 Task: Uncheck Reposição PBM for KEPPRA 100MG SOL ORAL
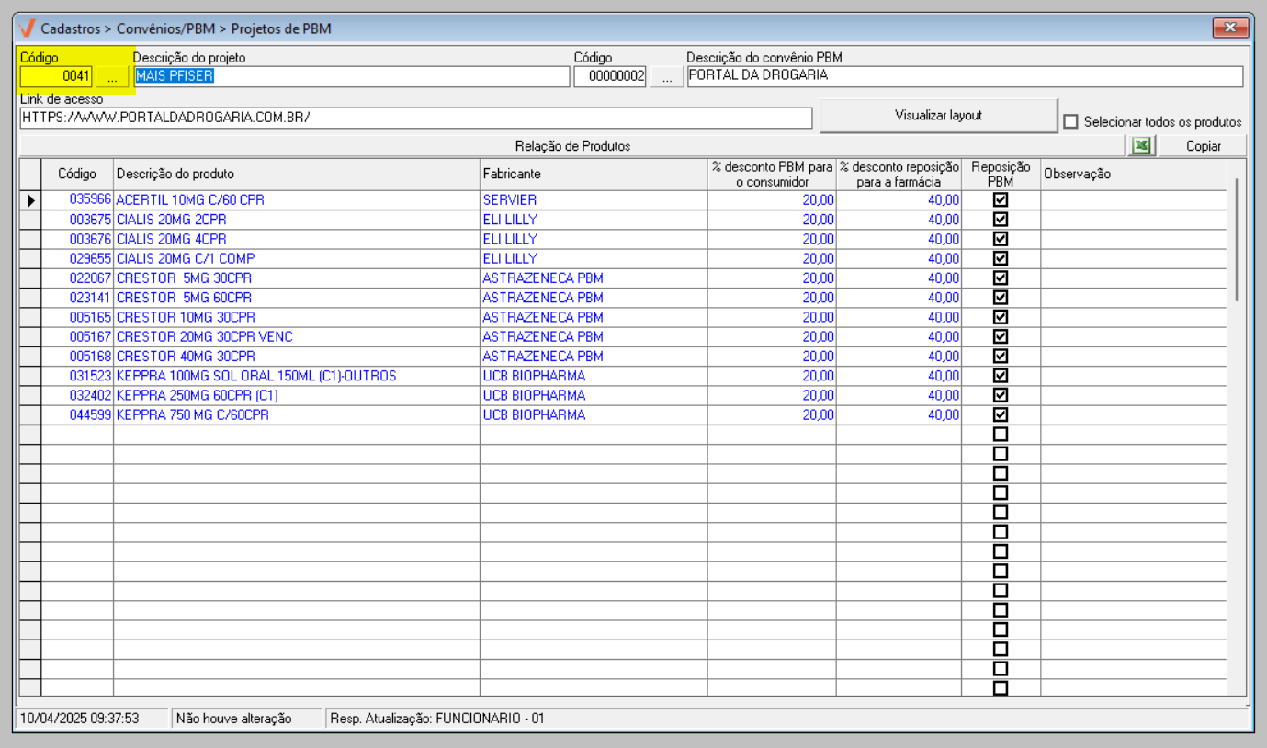1001,376
